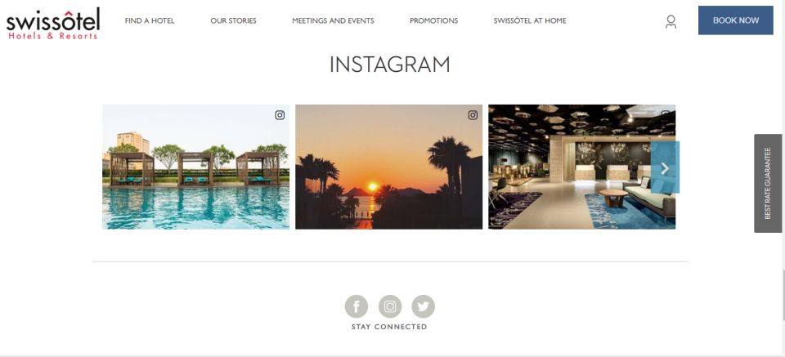Open the Best Rate Guarantee side tab
This screenshot has height=357, width=785.
click(768, 183)
